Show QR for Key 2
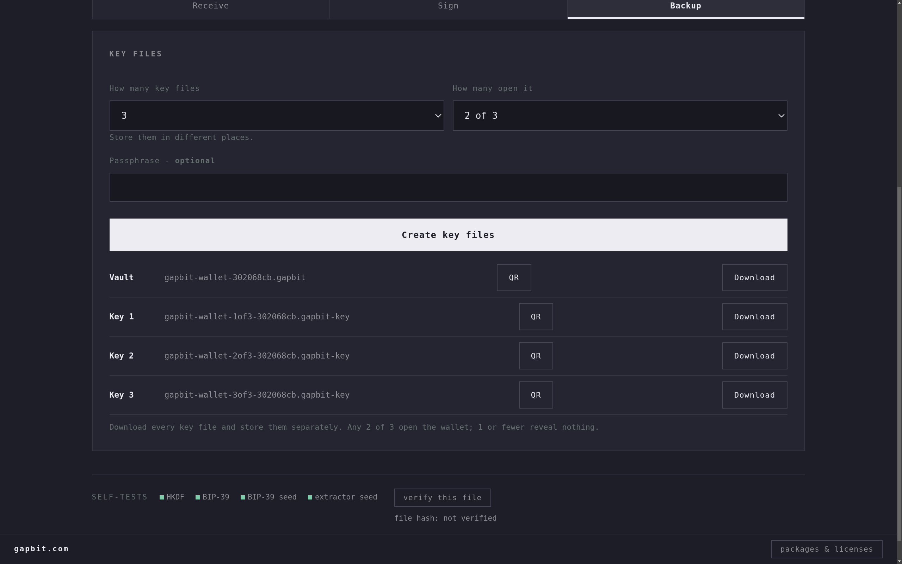 [536, 356]
